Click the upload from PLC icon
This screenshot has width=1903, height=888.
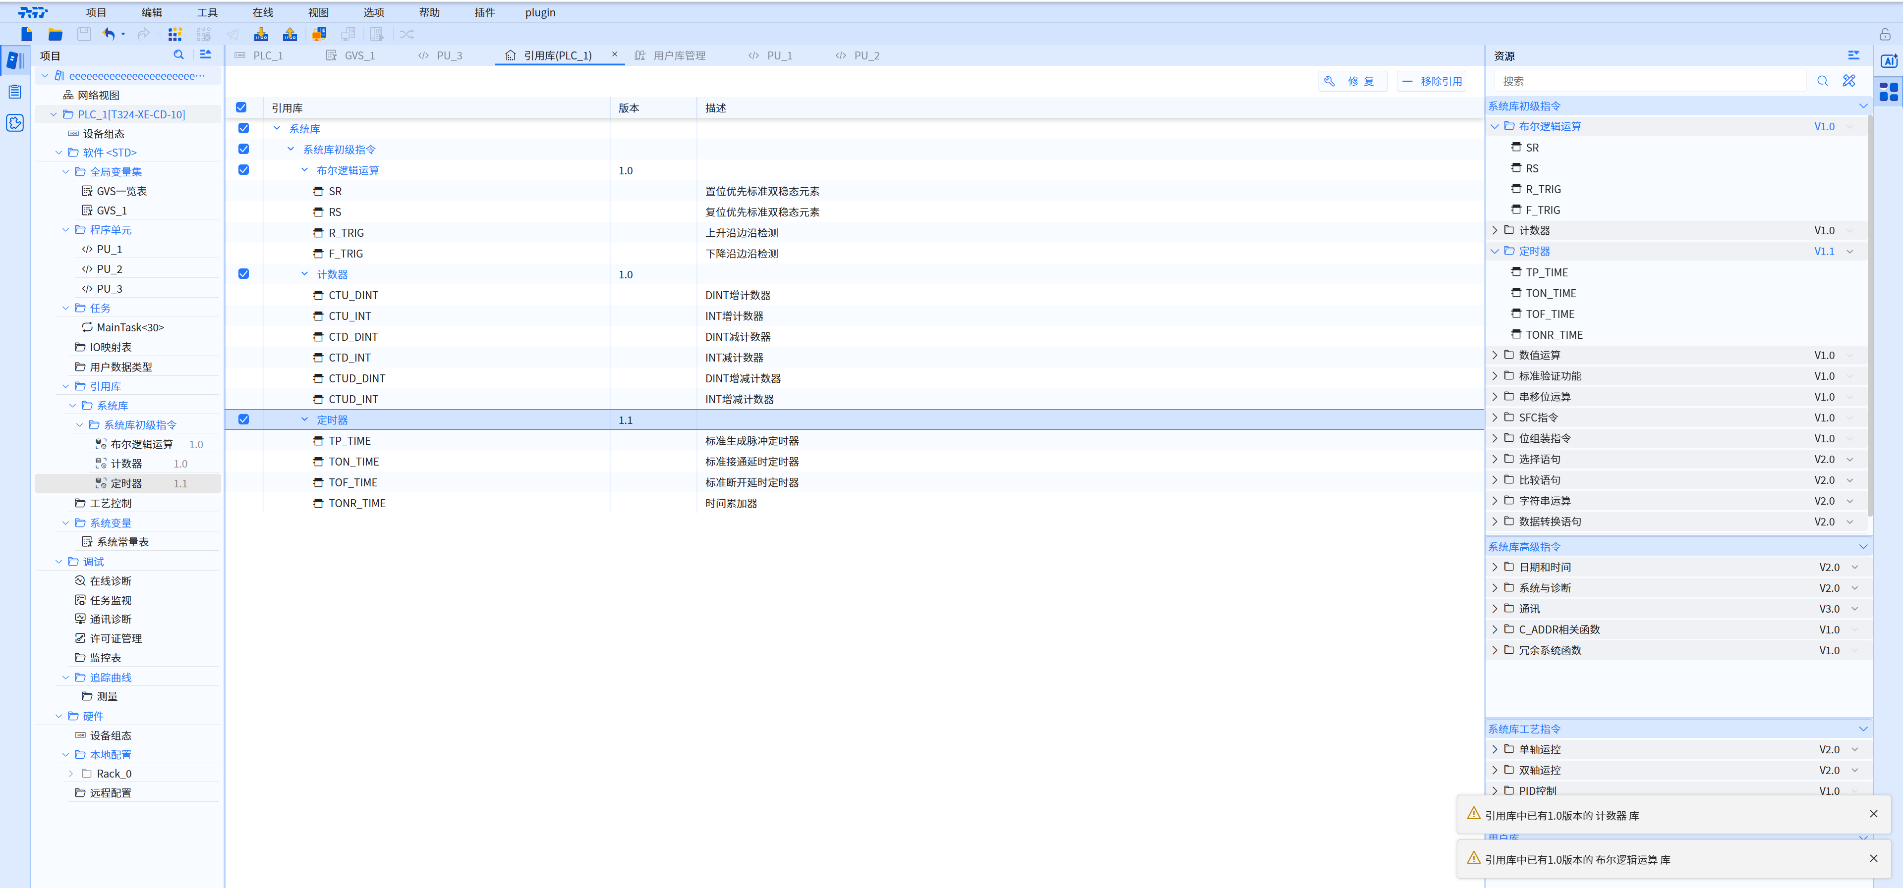[x=289, y=34]
